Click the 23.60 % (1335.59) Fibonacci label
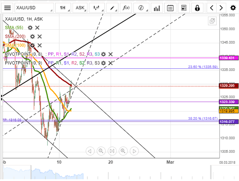This screenshot has width=239, height=181. 203,67
